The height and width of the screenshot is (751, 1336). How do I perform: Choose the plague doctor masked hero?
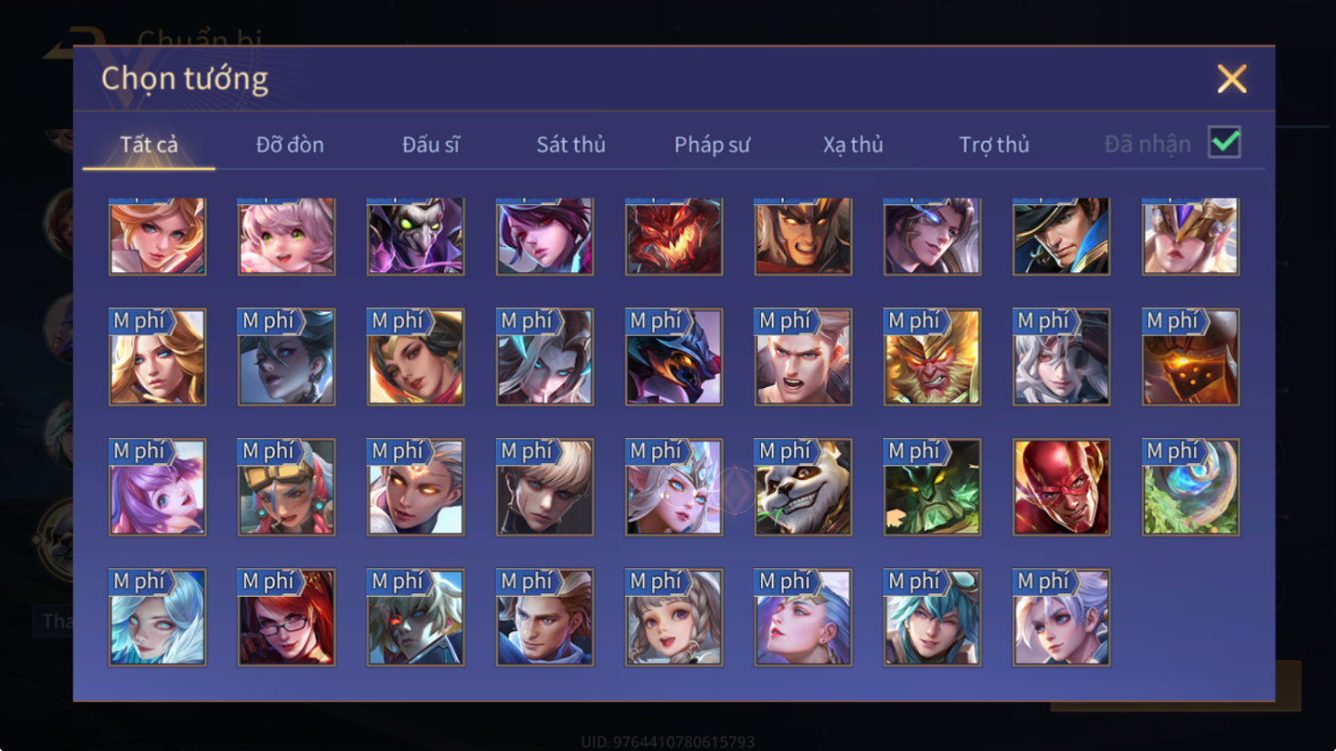[x=416, y=236]
